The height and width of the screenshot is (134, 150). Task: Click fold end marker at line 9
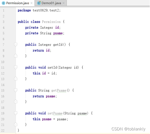[x=16, y=56]
